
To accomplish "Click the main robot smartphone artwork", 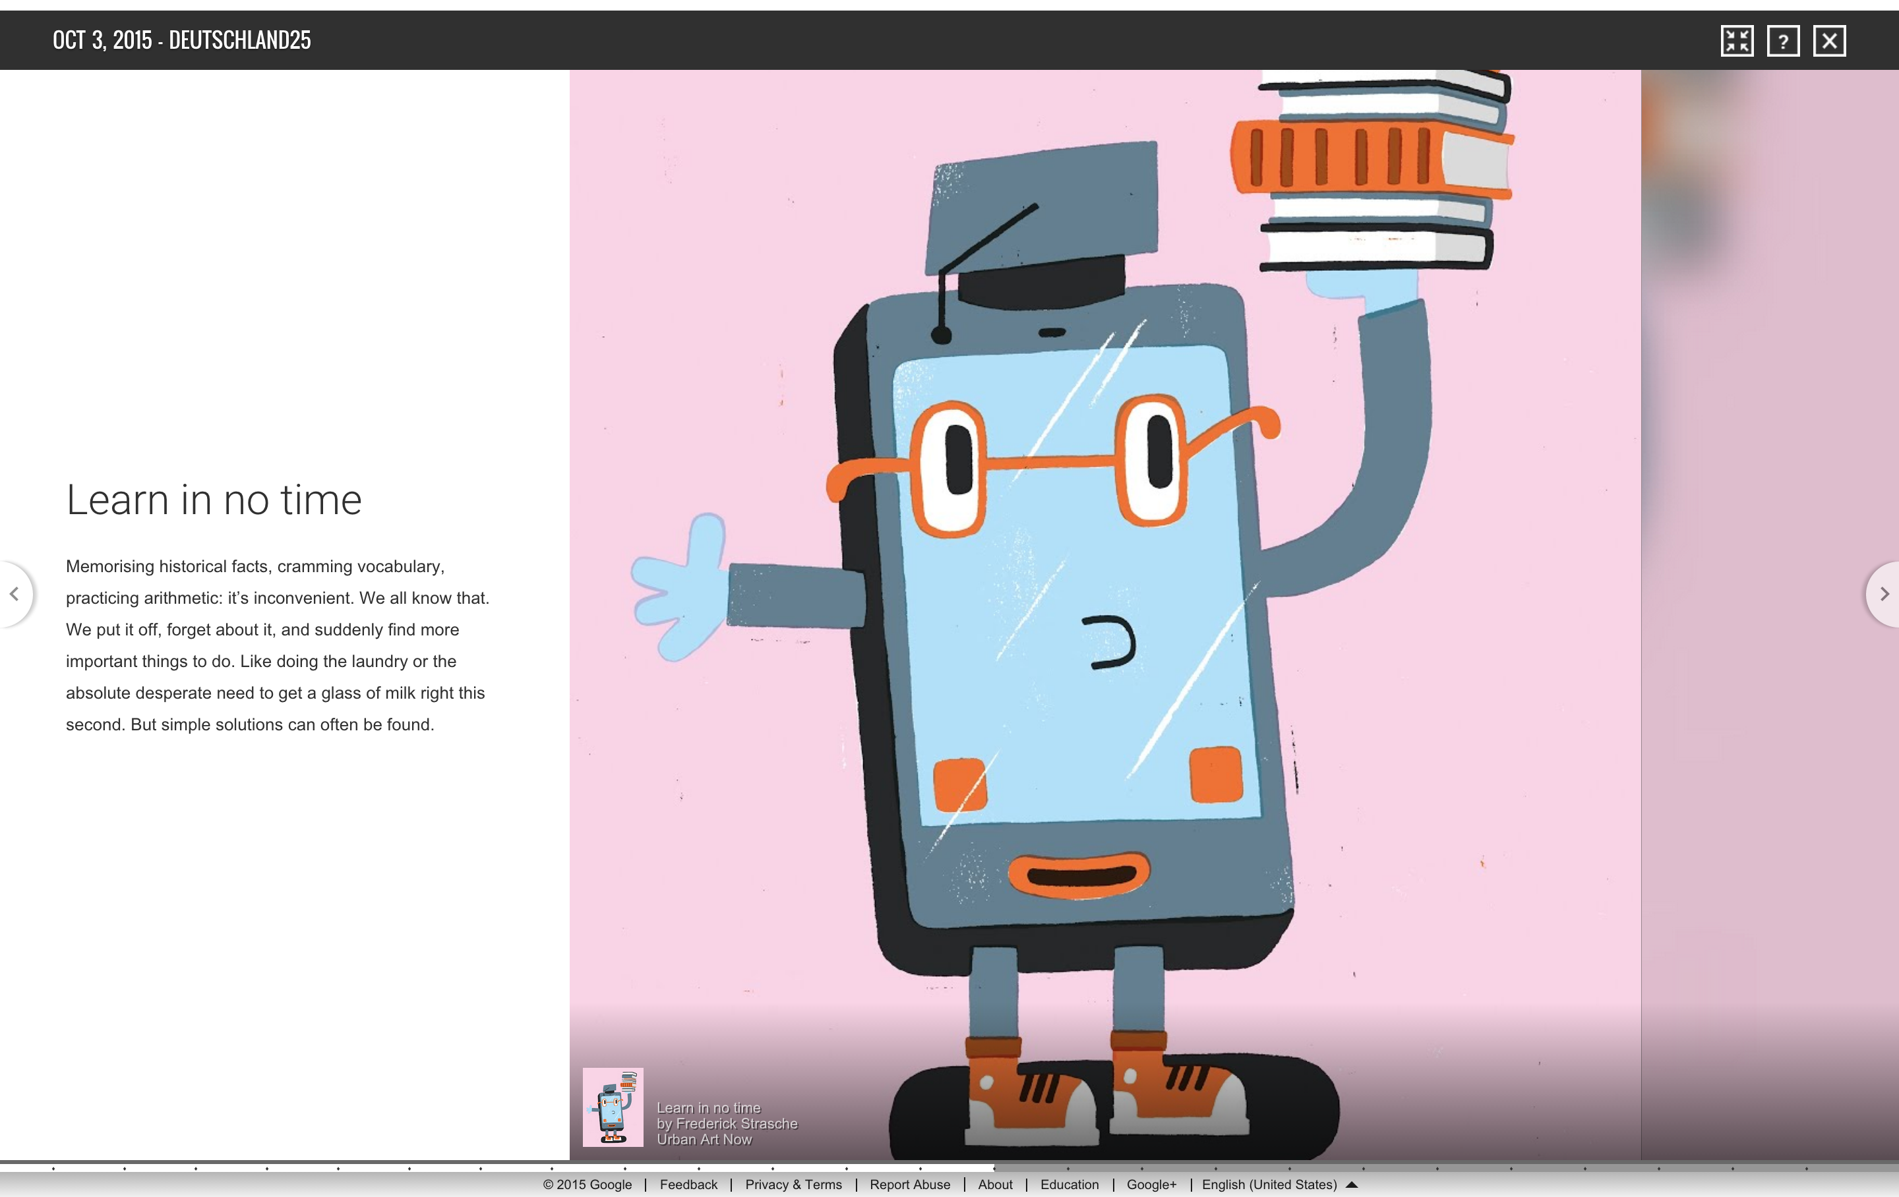I will click(x=1105, y=614).
